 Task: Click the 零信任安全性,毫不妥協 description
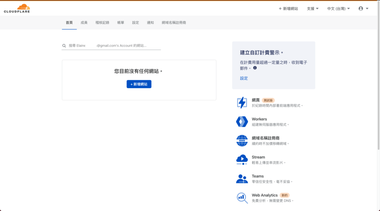pos(272,182)
